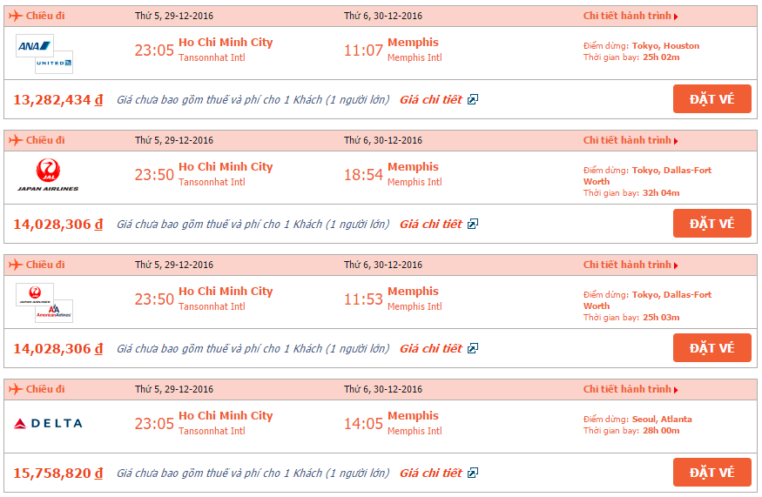Book the Delta 15,758,820 đ flight

click(x=712, y=473)
